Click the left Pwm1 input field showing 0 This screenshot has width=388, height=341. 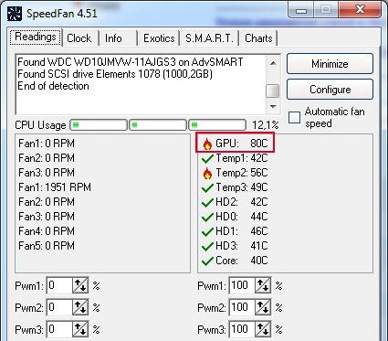[x=59, y=285]
